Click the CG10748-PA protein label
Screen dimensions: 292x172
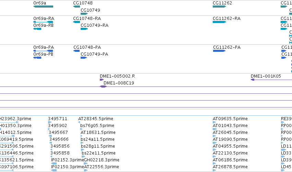click(x=87, y=47)
